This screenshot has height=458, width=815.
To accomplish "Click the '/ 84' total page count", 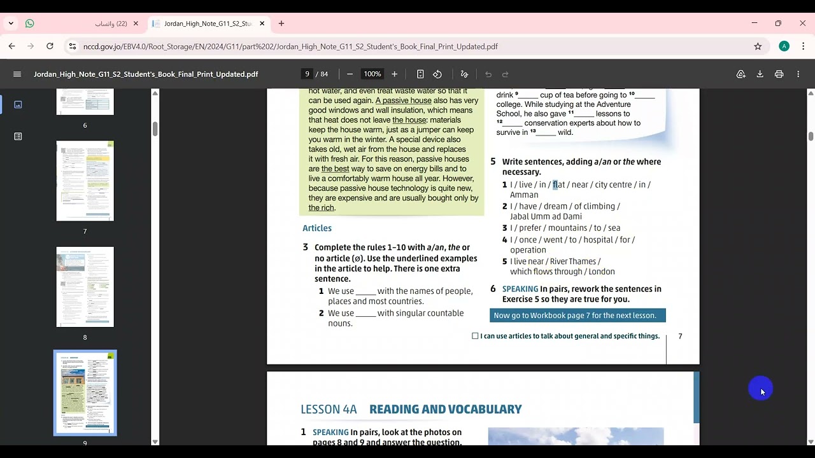I will [322, 74].
